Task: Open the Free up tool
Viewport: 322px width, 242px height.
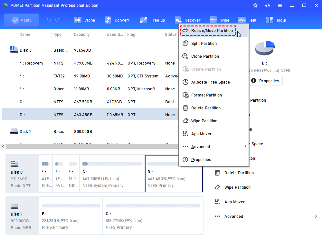Action: pyautogui.click(x=152, y=20)
